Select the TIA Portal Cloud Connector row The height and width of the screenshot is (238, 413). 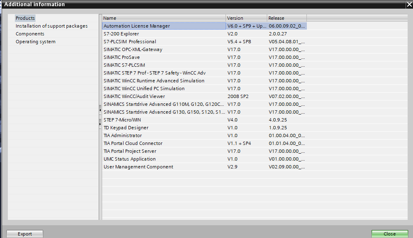click(x=204, y=143)
